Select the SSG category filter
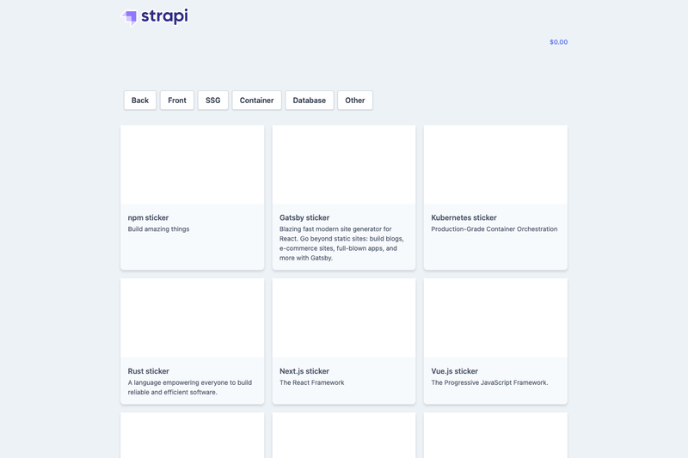 [212, 101]
